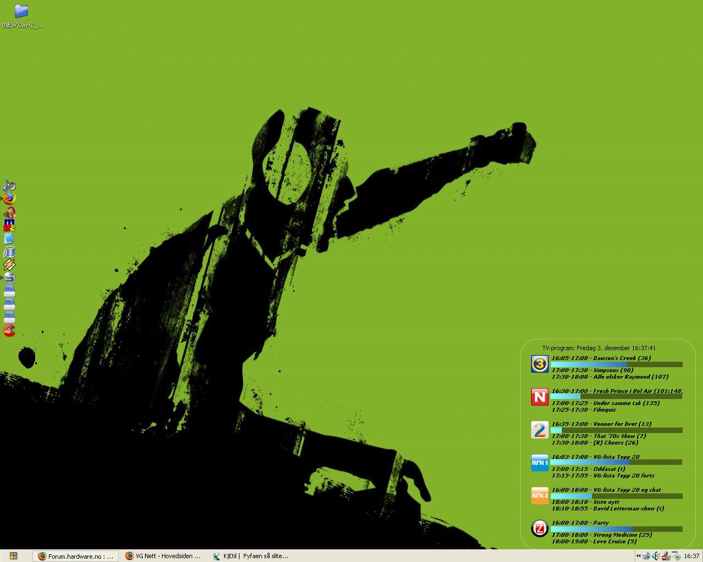Screen dimensions: 703x562
Task: Click the NRK1 channel logo
Action: click(x=540, y=463)
